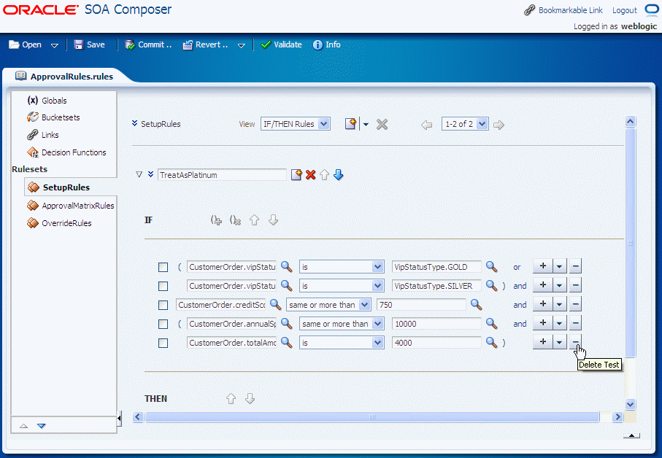Toggle TreatAsPlatinum advanced settings chevrons
Viewport: 662px width, 458px height.
click(x=151, y=174)
